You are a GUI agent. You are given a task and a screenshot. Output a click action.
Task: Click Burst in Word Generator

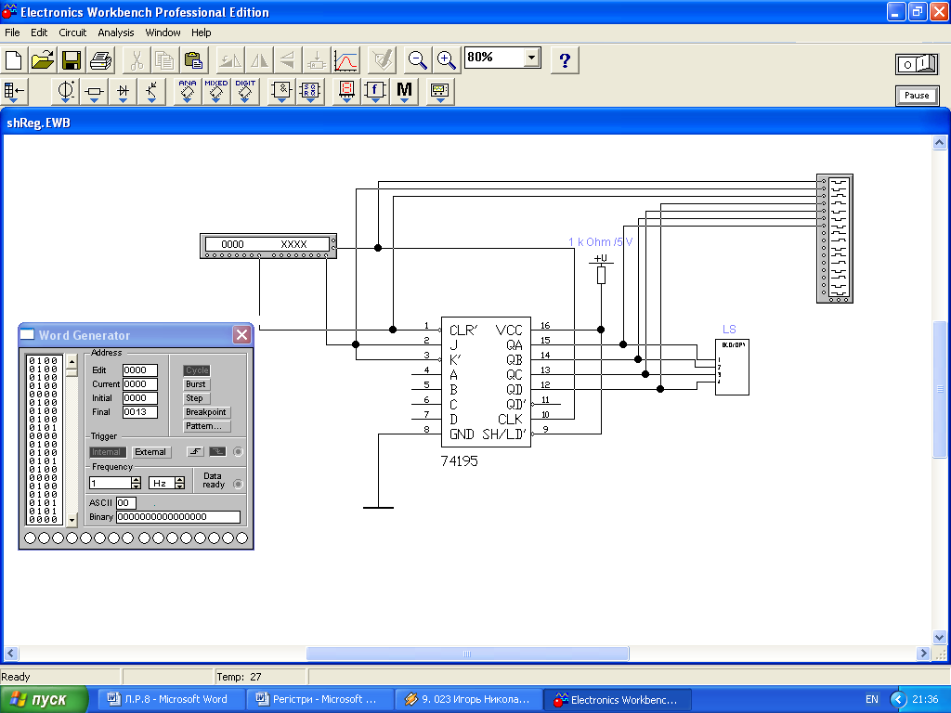tap(196, 383)
